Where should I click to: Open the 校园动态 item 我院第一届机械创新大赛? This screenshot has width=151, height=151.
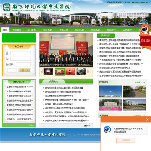point(59,104)
